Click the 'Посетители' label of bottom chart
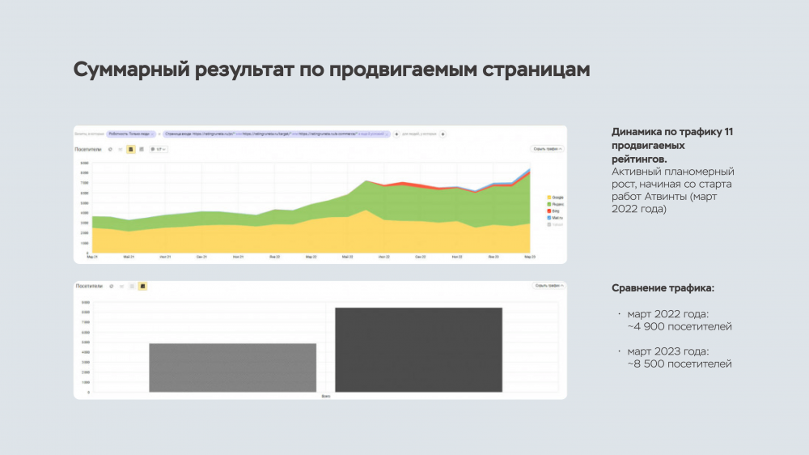 89,286
